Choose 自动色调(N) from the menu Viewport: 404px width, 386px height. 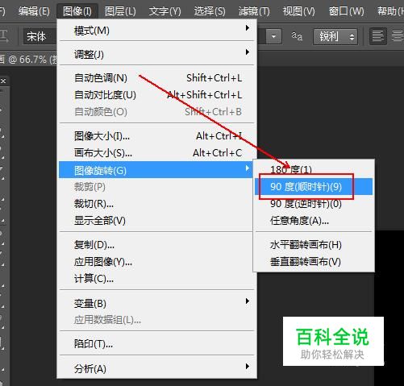156,78
